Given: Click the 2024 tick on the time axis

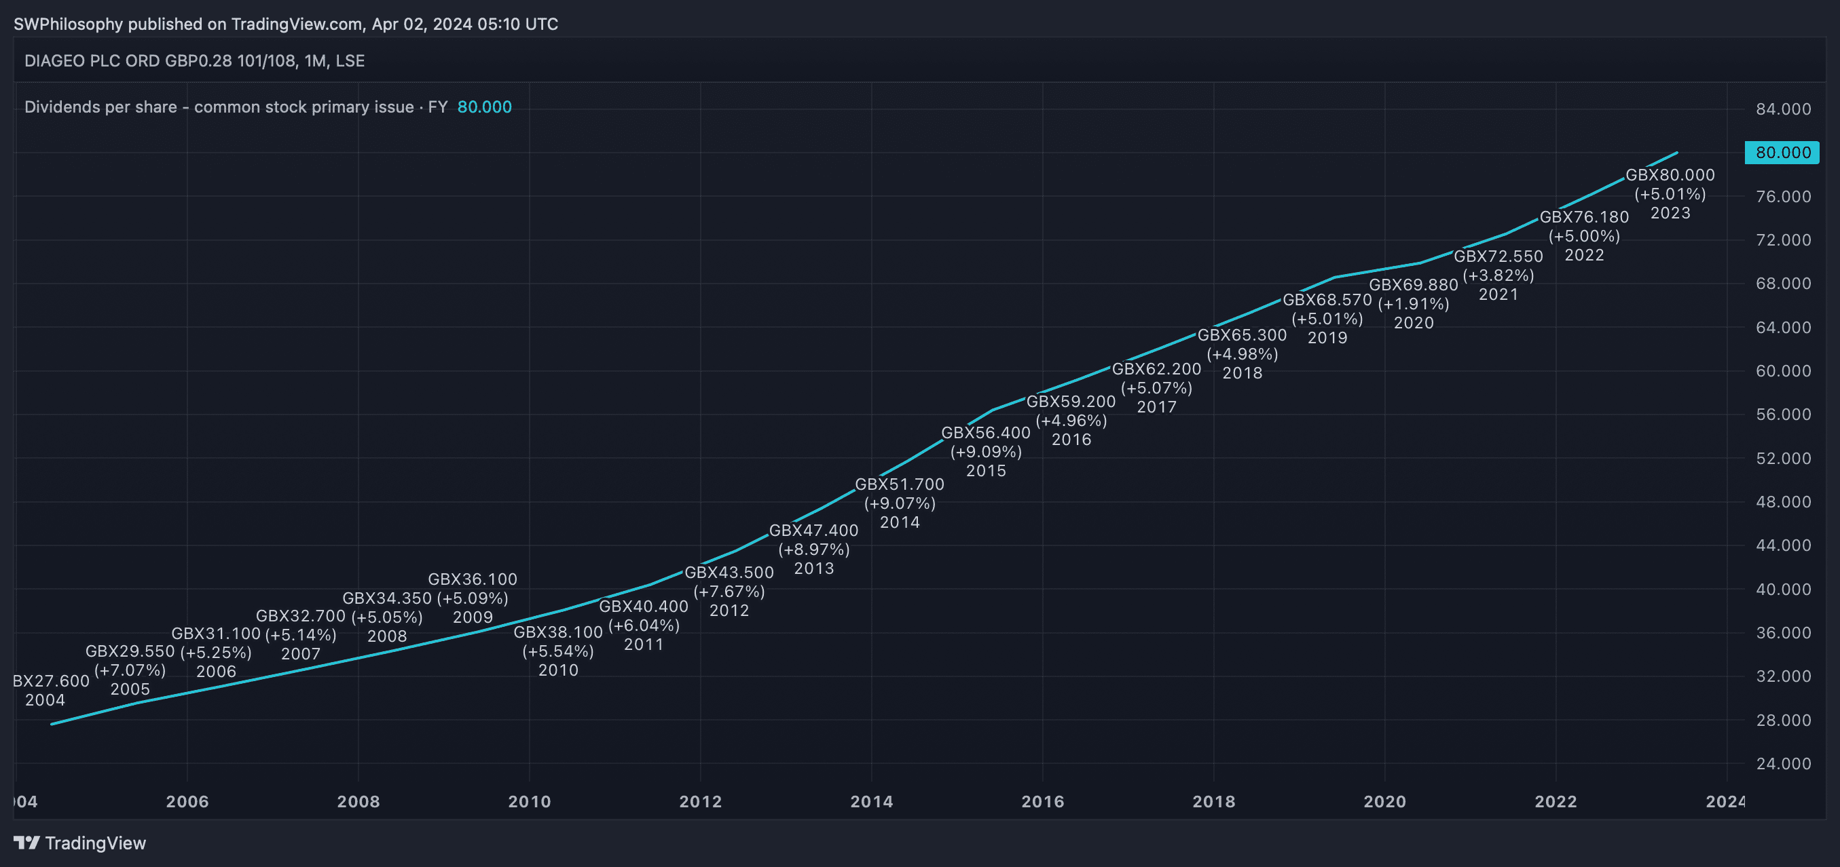Looking at the screenshot, I should [x=1725, y=801].
